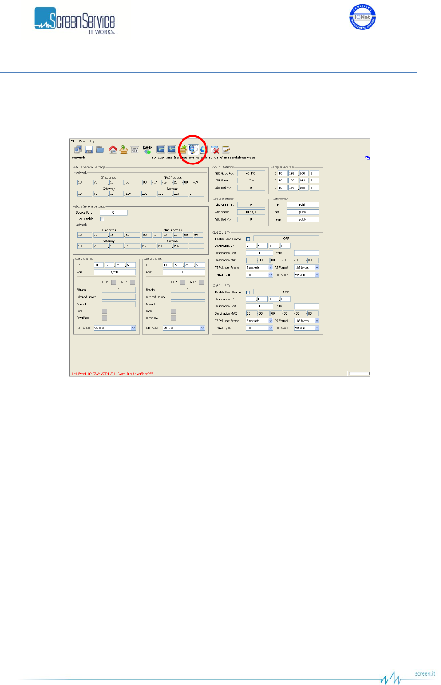Screen dimensions: 441x685
Task: Expand TS Pck. per Frame in ch1 Tx
Action: pyautogui.click(x=270, y=268)
